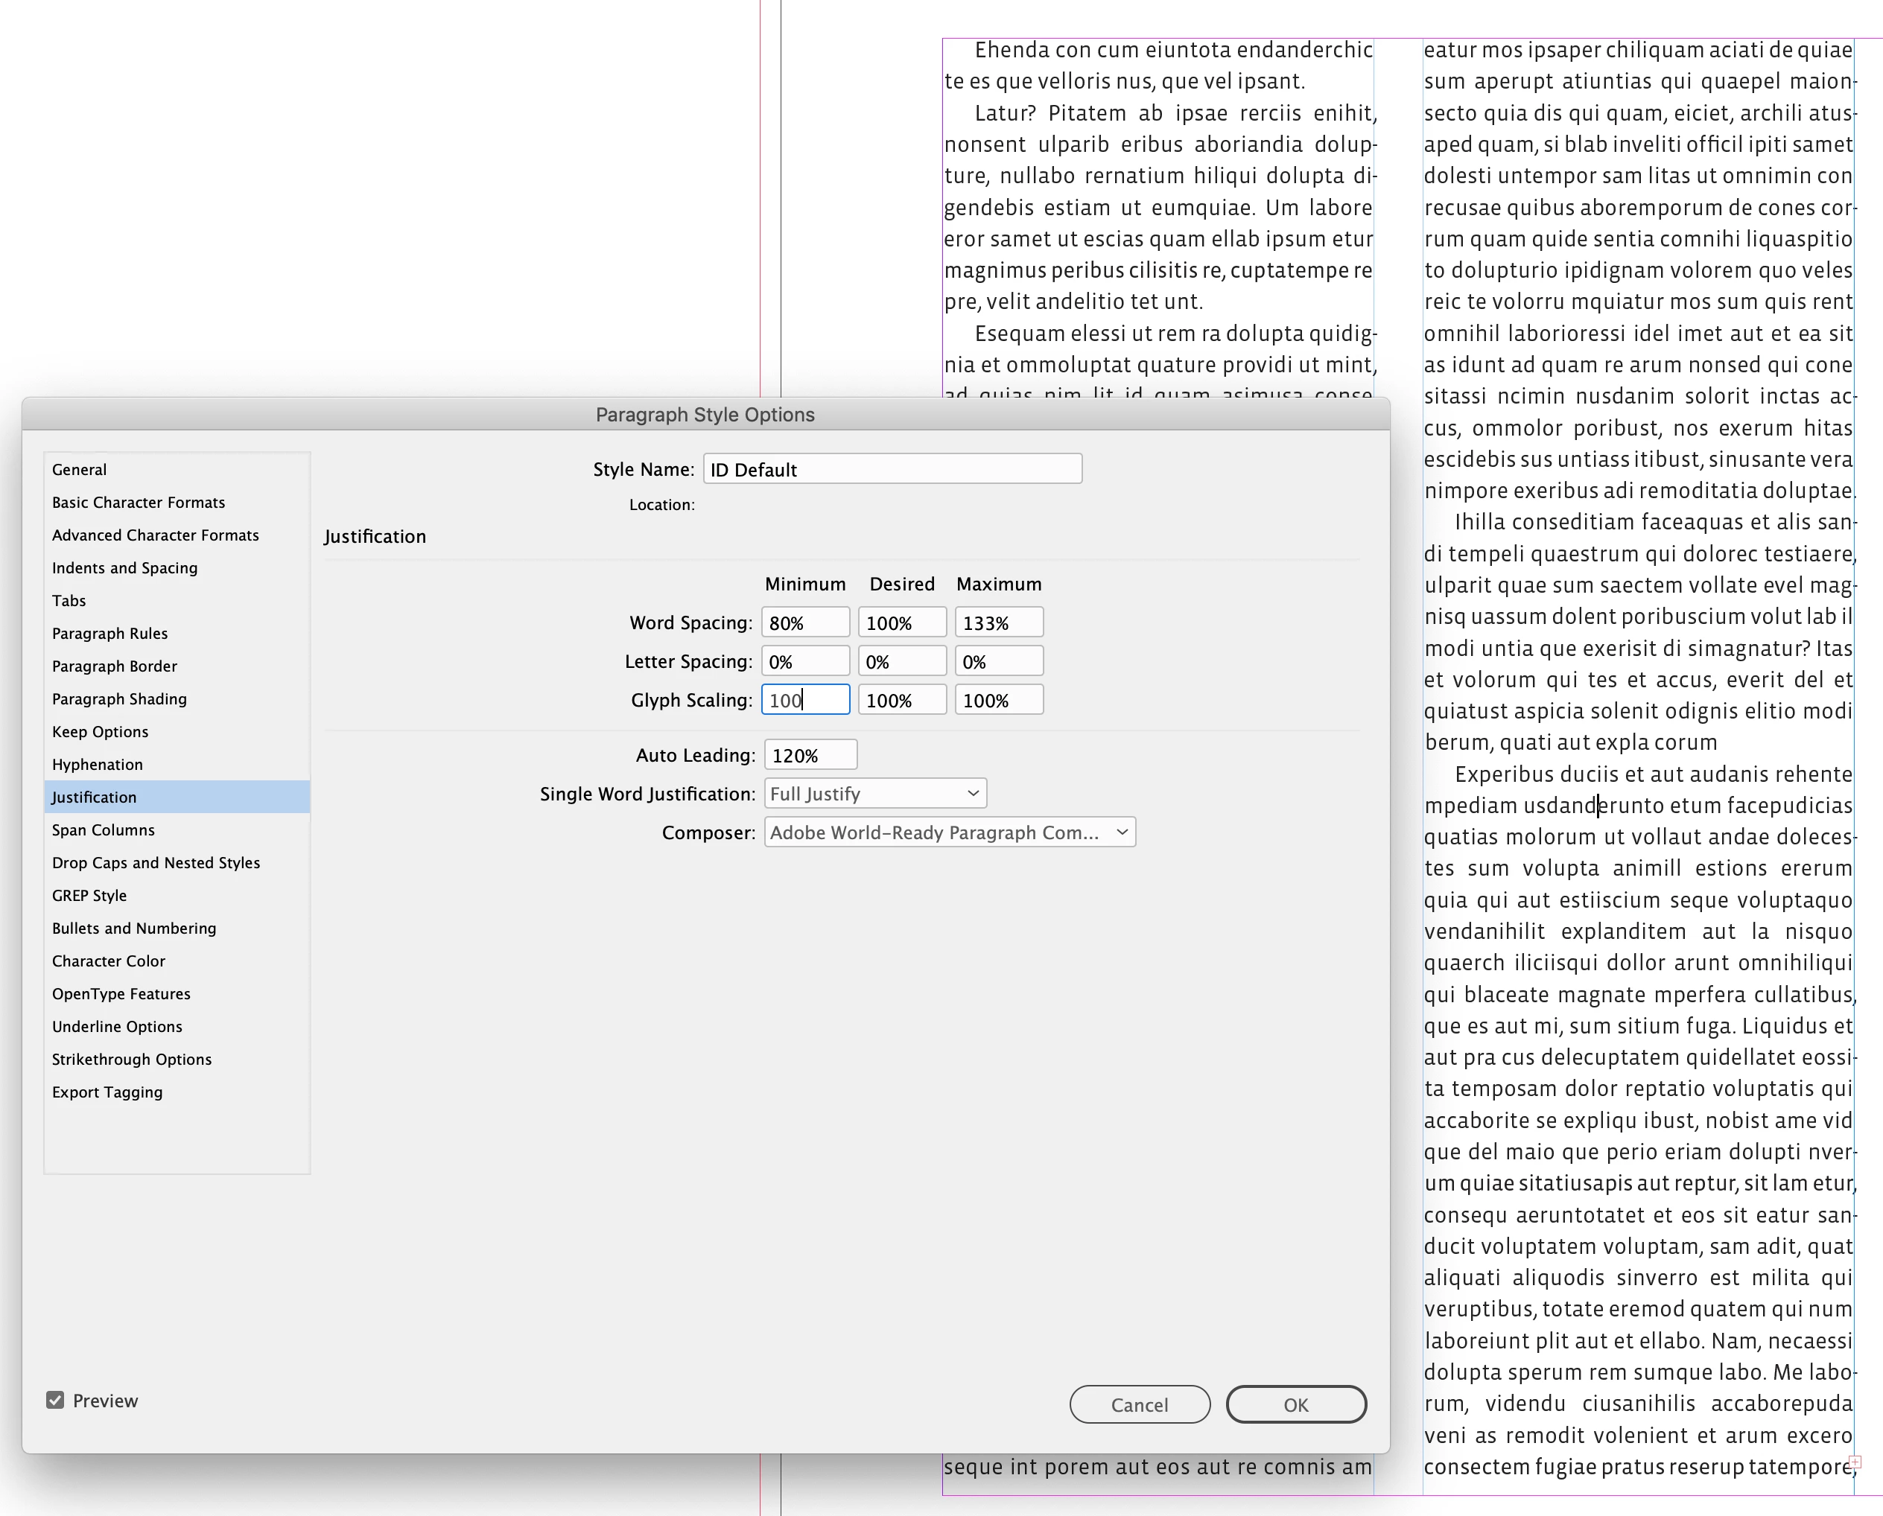
Task: Select Export Tagging in the sidebar
Action: point(107,1091)
